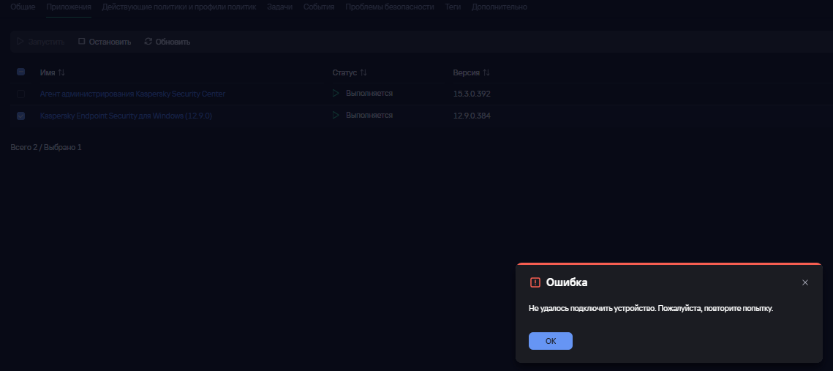Image resolution: width=833 pixels, height=371 pixels.
Task: Click version 12.9.0.384
Action: click(472, 116)
